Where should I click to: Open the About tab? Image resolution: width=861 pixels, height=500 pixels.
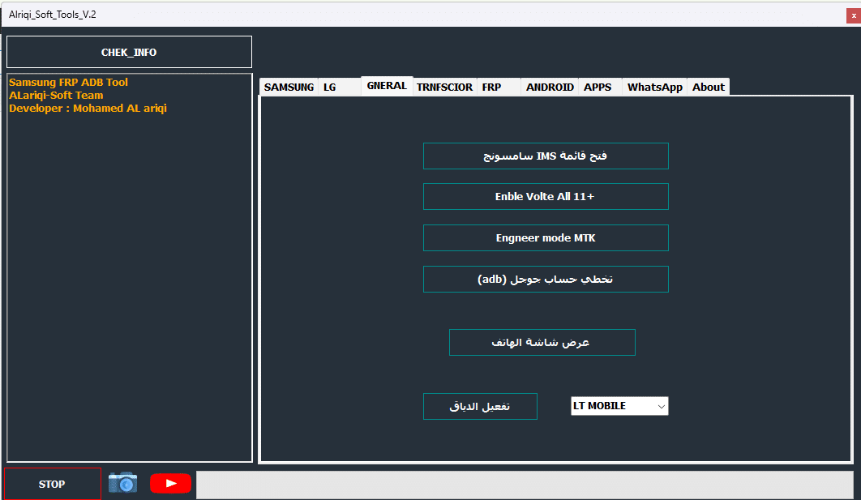(x=707, y=86)
